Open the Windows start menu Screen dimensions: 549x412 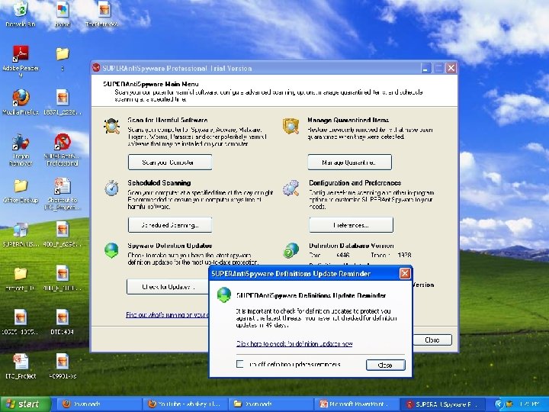(25, 404)
